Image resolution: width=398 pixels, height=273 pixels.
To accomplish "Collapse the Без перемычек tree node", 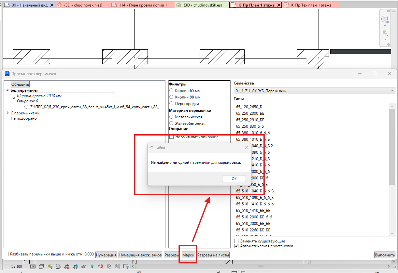I will (x=8, y=91).
